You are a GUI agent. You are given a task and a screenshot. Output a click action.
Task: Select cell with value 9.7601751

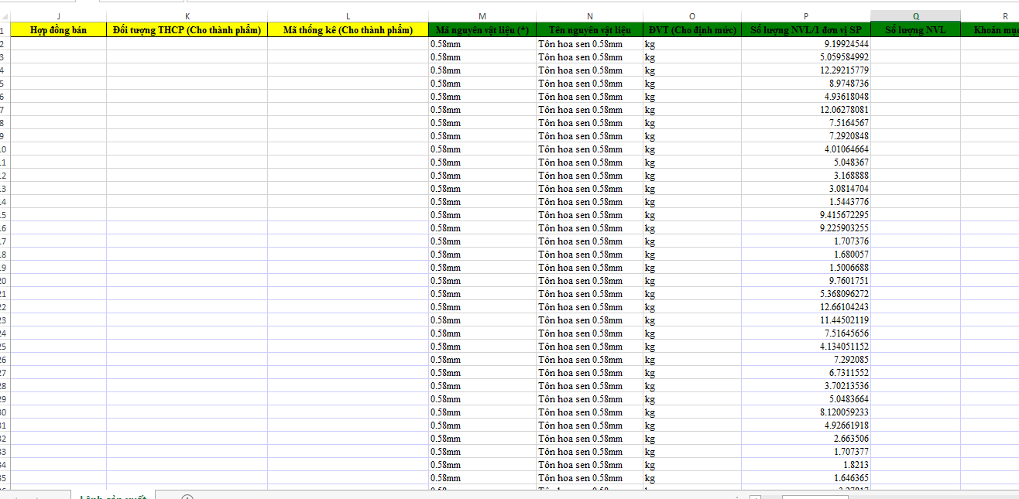point(806,281)
